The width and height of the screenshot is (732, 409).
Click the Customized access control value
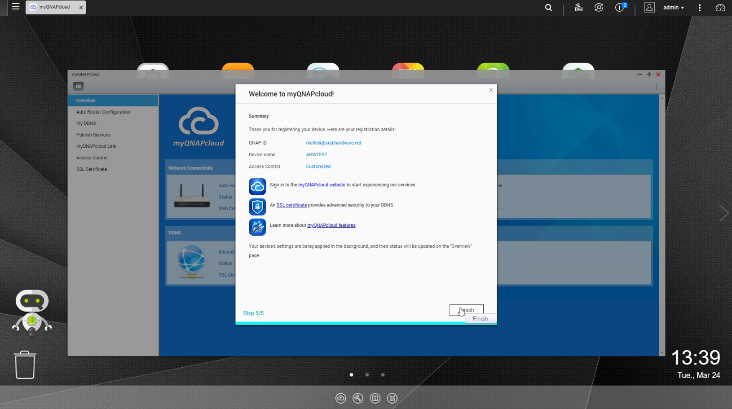318,167
